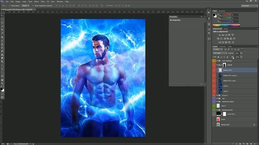Open the Auto-Select Group dropdown
Image resolution: width=259 pixels, height=145 pixels.
click(25, 6)
